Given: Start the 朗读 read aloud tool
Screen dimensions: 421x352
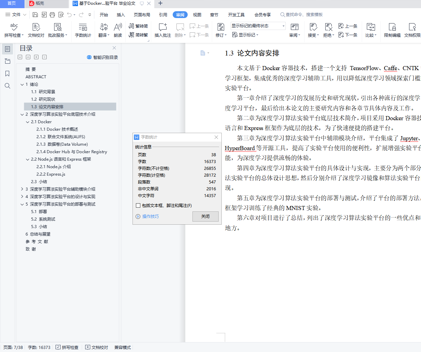Looking at the screenshot, I should (118, 30).
